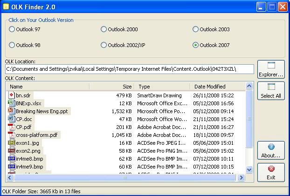Sort the list by Name column header
The height and width of the screenshot is (196, 290).
[x=48, y=87]
